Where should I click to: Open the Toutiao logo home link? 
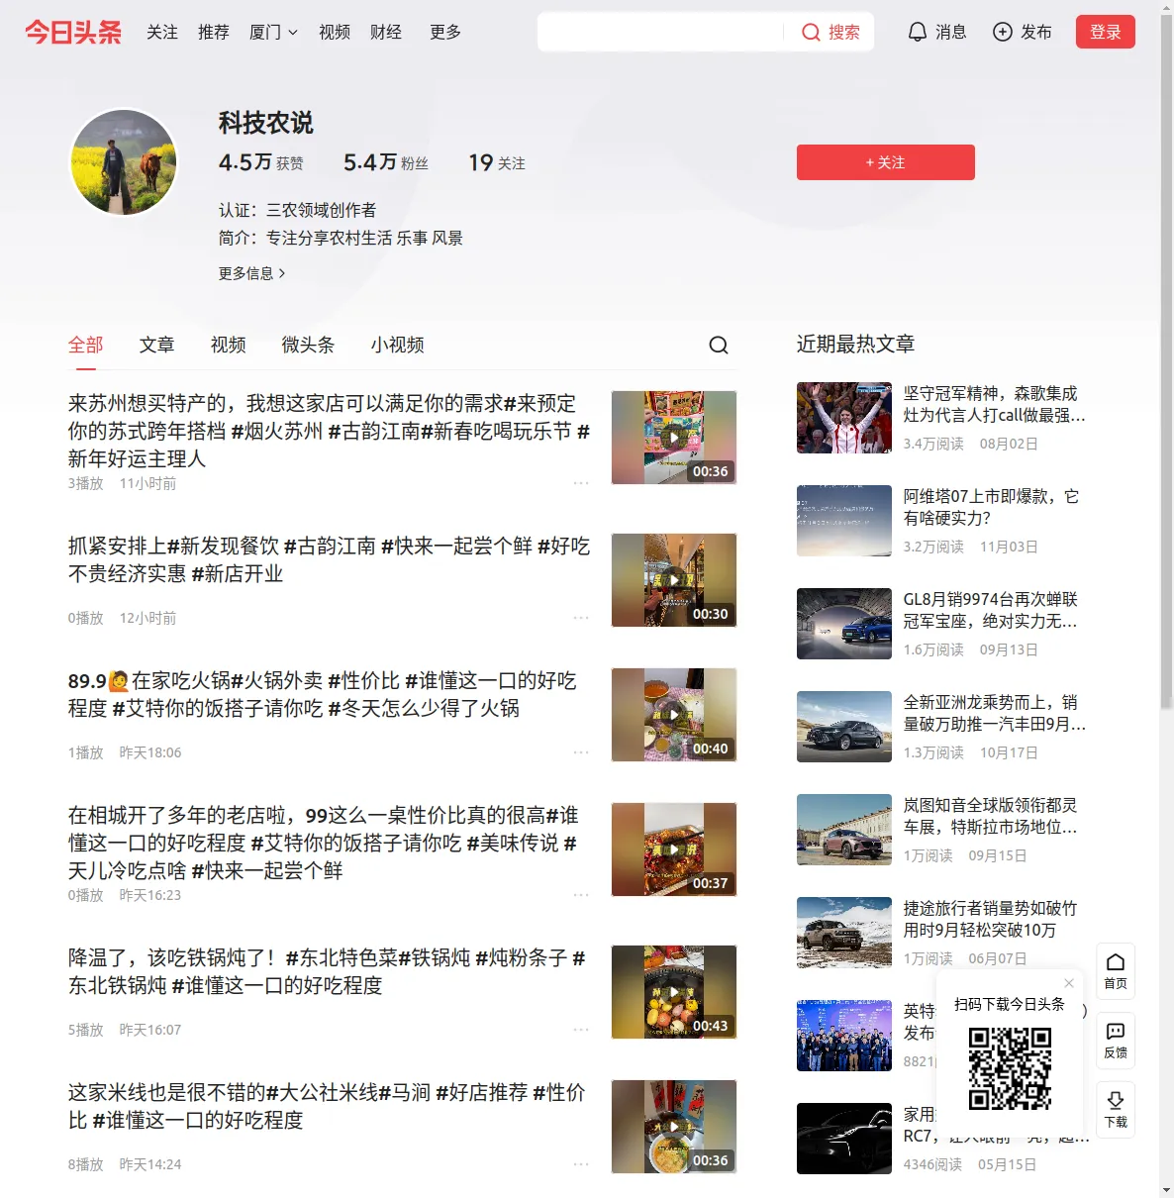[73, 32]
